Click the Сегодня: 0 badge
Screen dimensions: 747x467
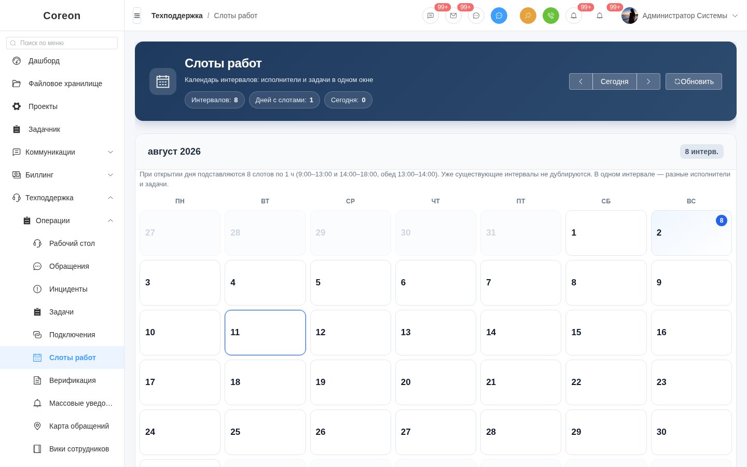348,100
